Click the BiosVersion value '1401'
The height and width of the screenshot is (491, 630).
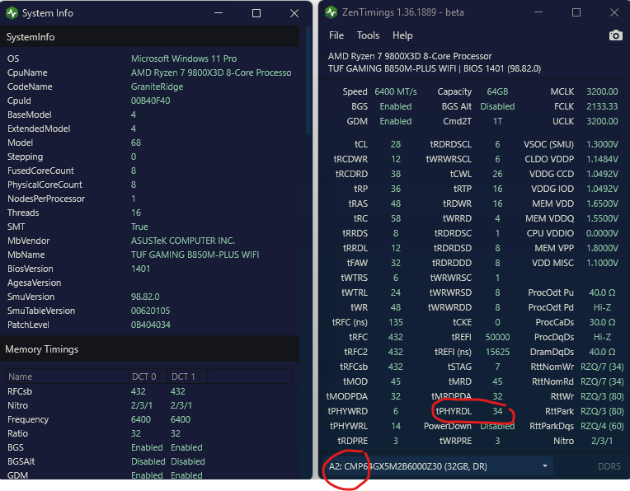(141, 269)
